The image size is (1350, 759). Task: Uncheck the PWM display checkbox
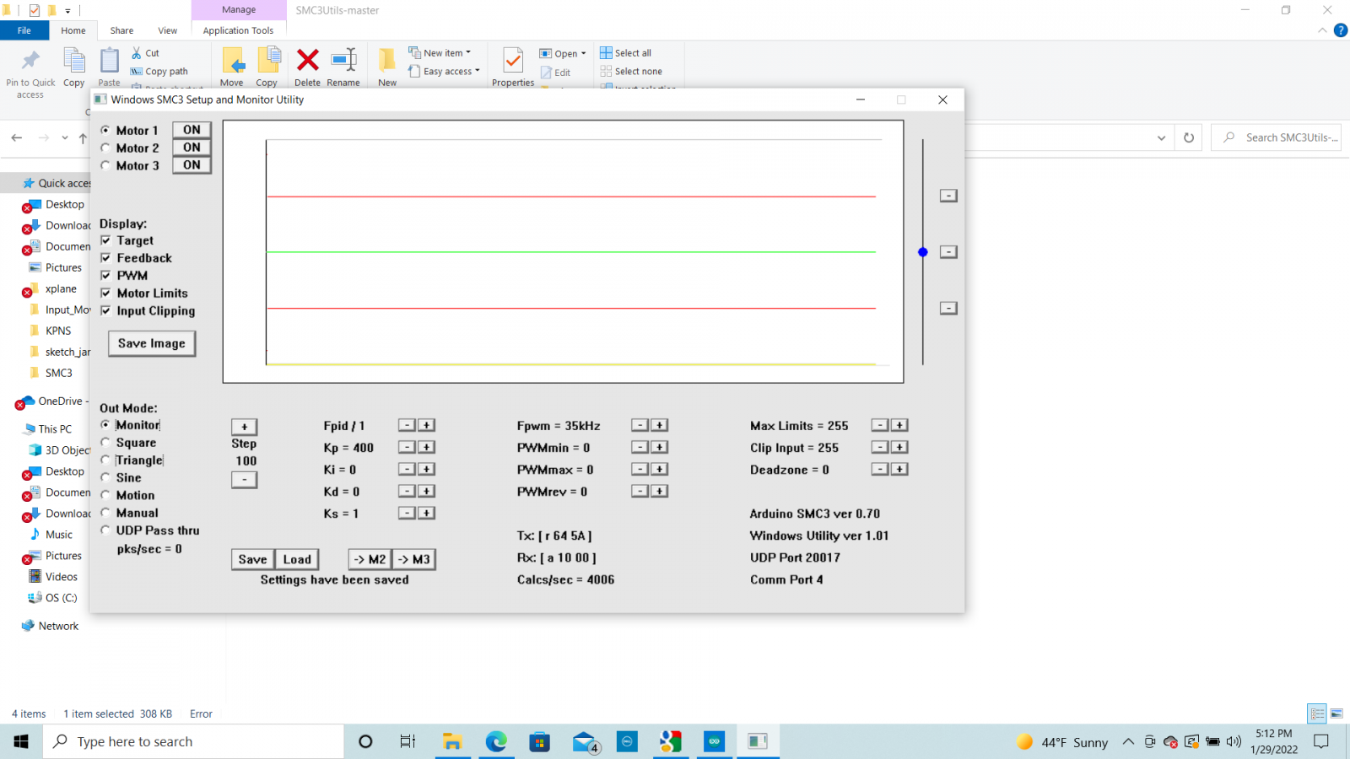click(105, 276)
